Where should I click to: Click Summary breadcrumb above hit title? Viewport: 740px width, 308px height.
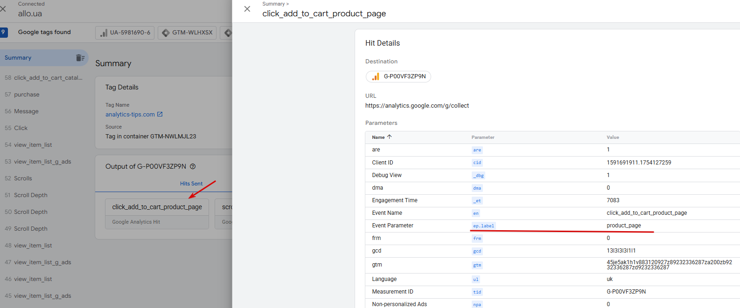pos(273,4)
